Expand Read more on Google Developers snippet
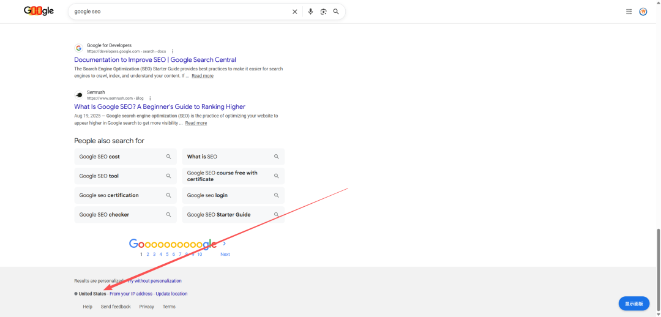 (203, 76)
